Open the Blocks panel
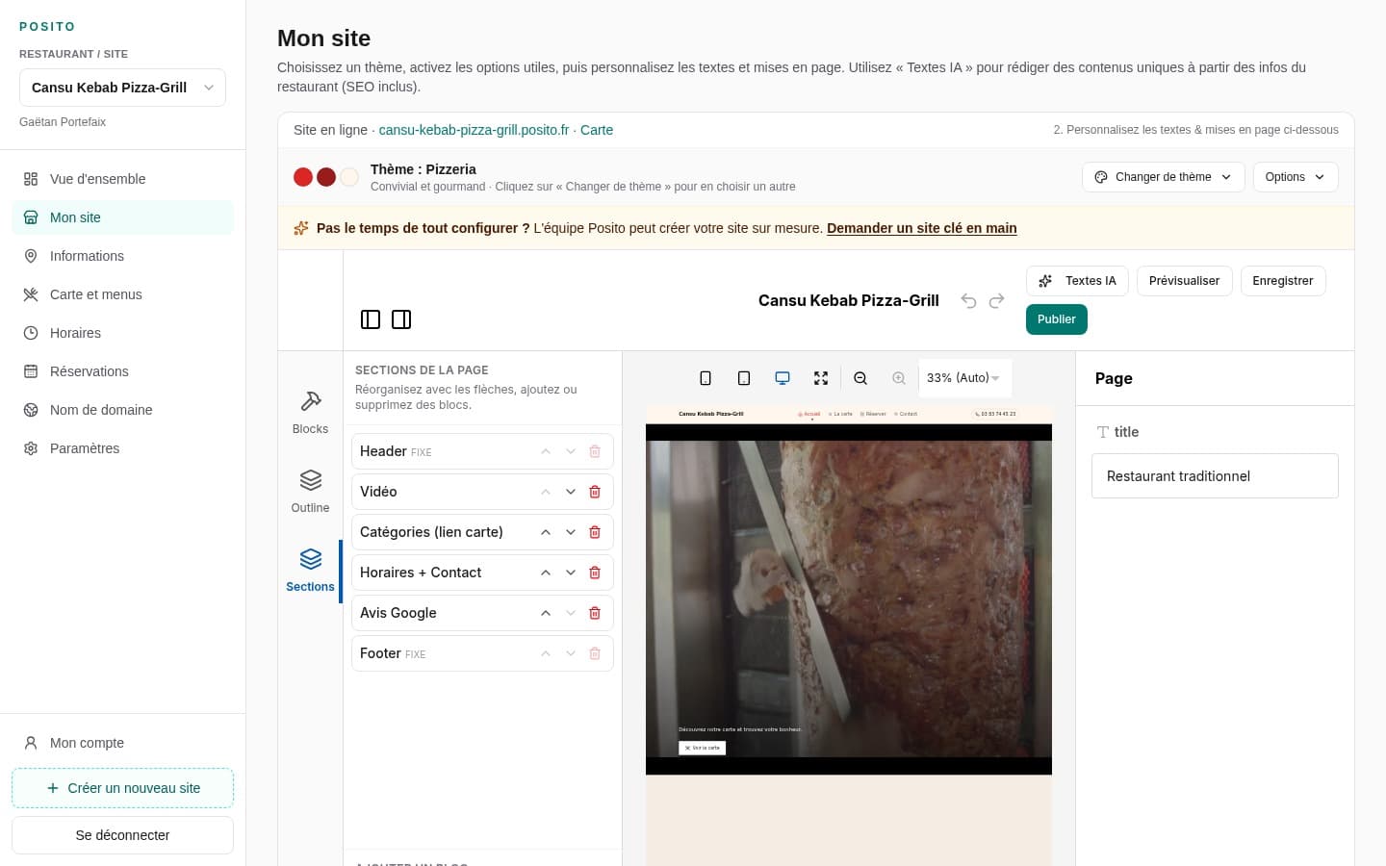This screenshot has height=866, width=1386. click(x=310, y=413)
